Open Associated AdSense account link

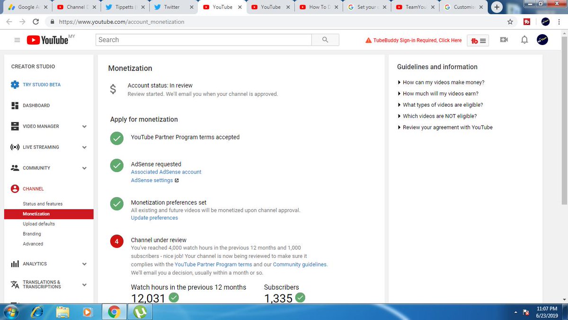[x=166, y=172]
